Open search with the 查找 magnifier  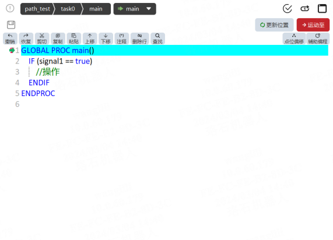click(157, 38)
